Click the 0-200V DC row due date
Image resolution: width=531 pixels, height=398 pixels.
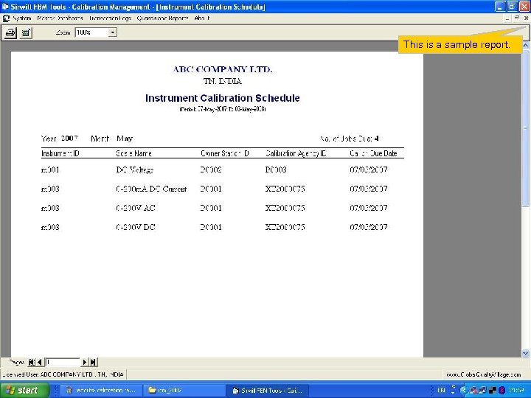[369, 227]
